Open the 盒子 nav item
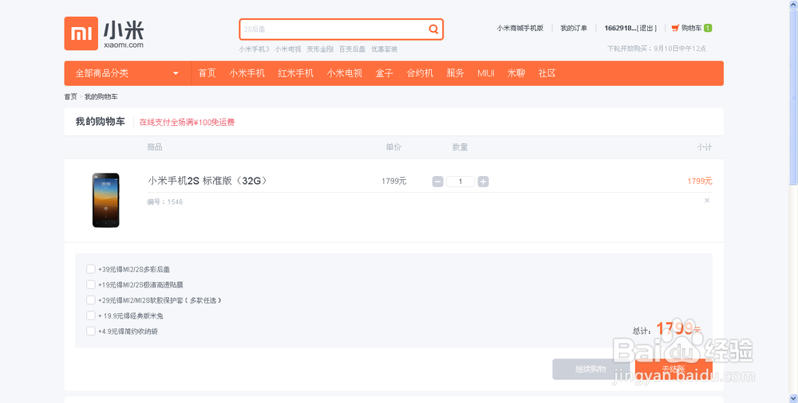798x403 pixels. [x=385, y=73]
